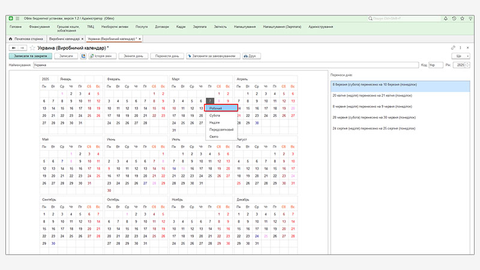Screen dimensions: 480x270
Task: Click the year spinner arrows
Action: coord(468,64)
